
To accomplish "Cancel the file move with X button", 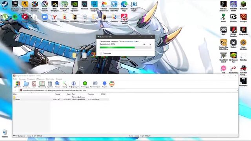I will pyautogui.click(x=150, y=44).
